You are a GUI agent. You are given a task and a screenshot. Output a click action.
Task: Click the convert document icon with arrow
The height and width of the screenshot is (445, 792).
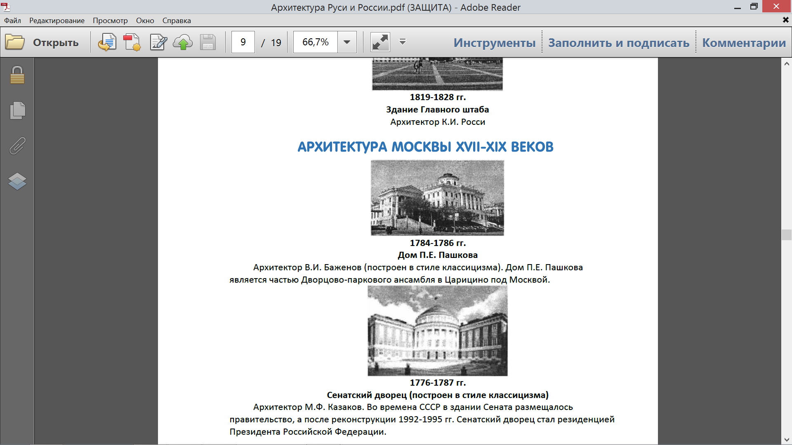107,42
